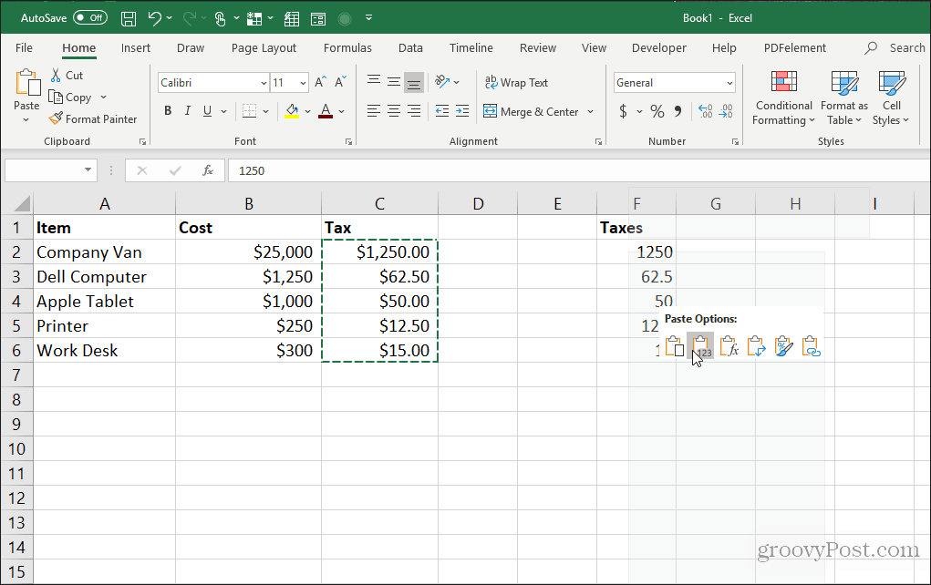Switch to the Formulas tab

tap(347, 48)
